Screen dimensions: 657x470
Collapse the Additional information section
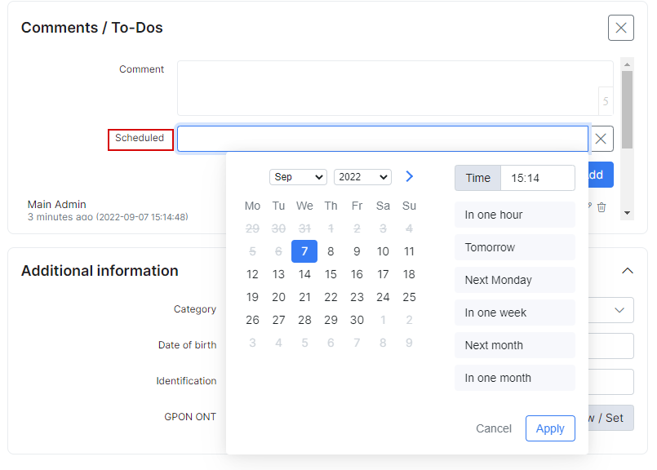pos(627,270)
